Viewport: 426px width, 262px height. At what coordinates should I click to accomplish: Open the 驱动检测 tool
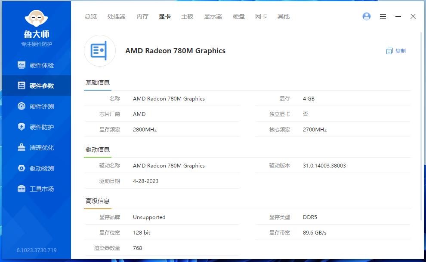point(37,168)
